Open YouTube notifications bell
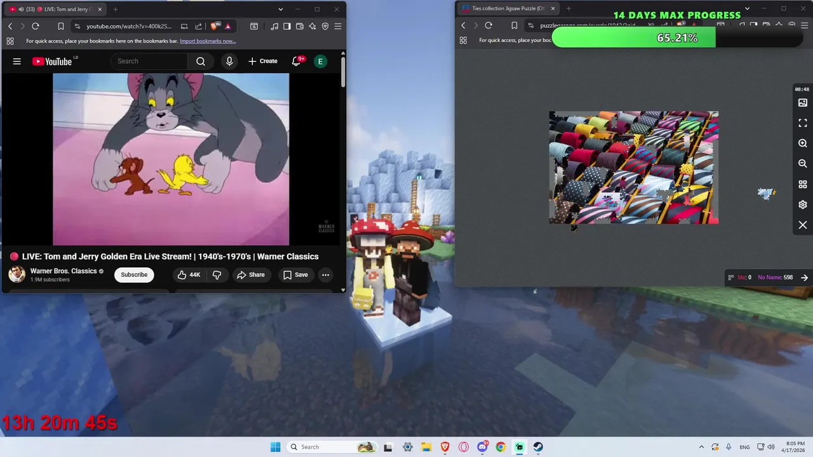 point(296,61)
